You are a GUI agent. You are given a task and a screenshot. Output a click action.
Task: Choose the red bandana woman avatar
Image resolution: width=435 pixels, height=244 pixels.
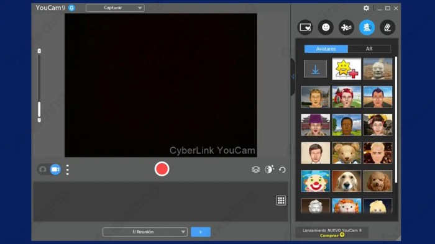(347, 97)
